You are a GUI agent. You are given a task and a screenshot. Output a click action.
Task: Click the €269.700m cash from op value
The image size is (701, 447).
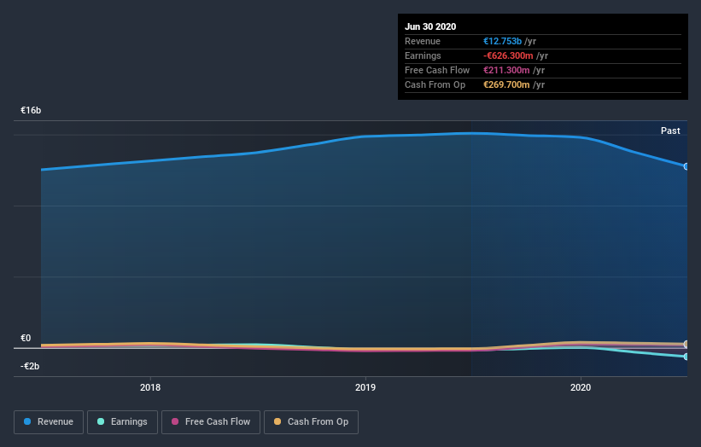tap(506, 84)
